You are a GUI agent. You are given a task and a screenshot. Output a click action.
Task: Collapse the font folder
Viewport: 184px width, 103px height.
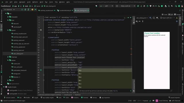[x=8, y=20]
